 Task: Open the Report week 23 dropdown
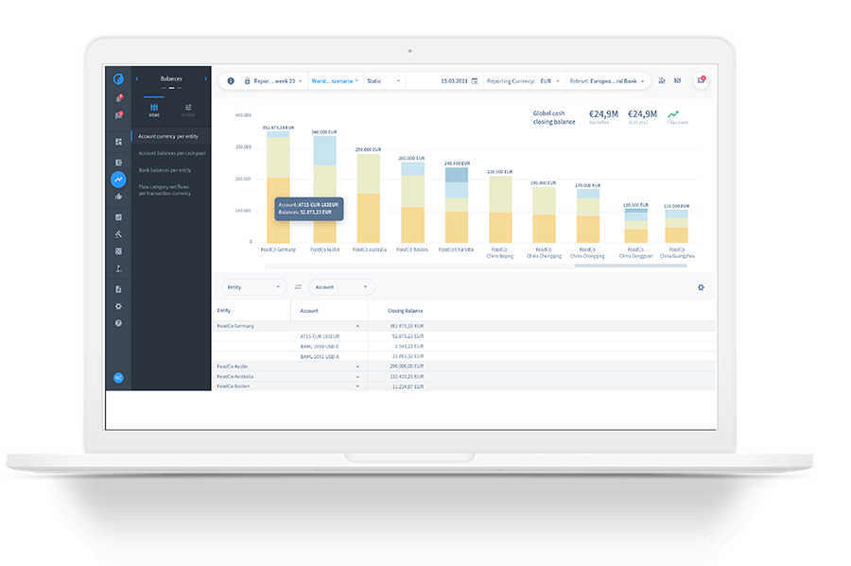(277, 81)
